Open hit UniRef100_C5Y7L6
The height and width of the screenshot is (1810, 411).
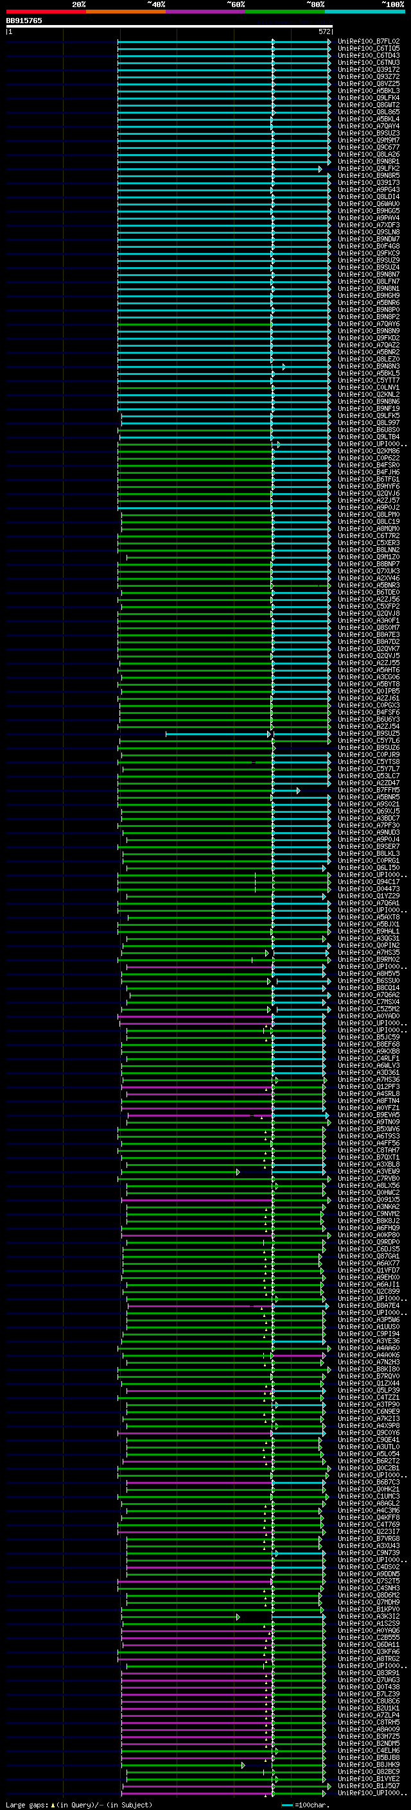pyautogui.click(x=369, y=740)
